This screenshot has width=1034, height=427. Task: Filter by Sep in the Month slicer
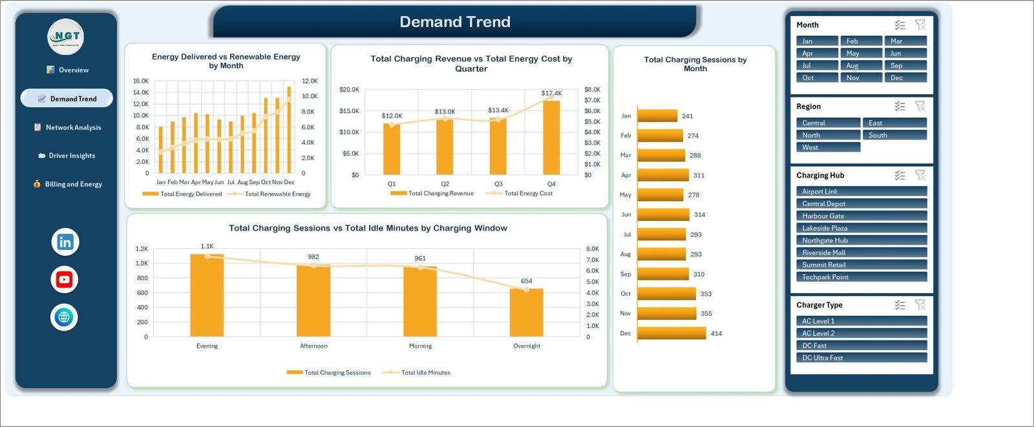[x=905, y=65]
